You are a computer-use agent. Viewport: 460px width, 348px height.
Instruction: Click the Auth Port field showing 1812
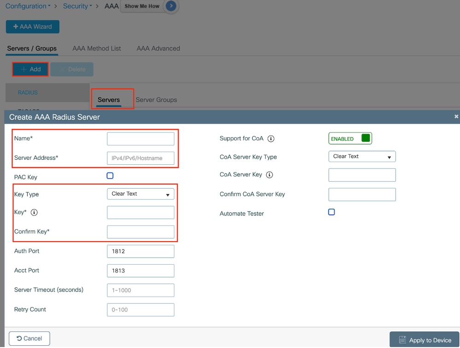tap(140, 251)
